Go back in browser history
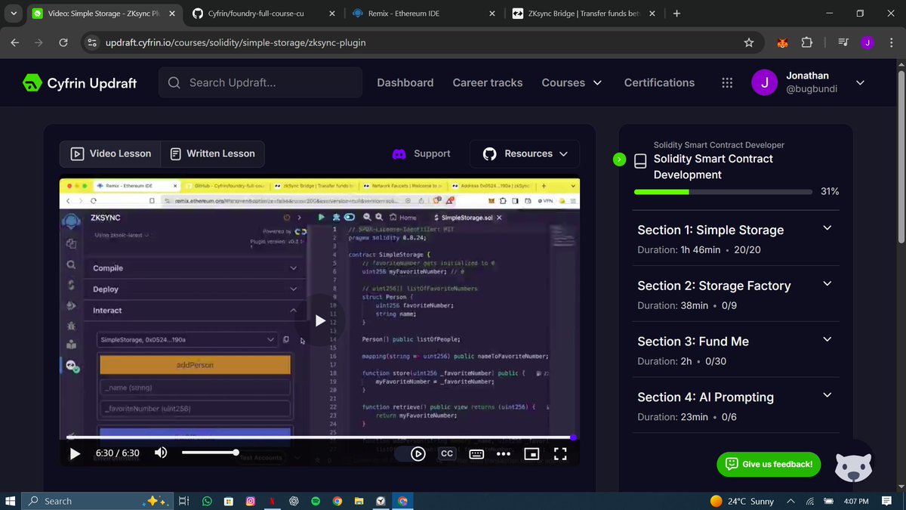Viewport: 906px width, 510px height. pos(15,43)
